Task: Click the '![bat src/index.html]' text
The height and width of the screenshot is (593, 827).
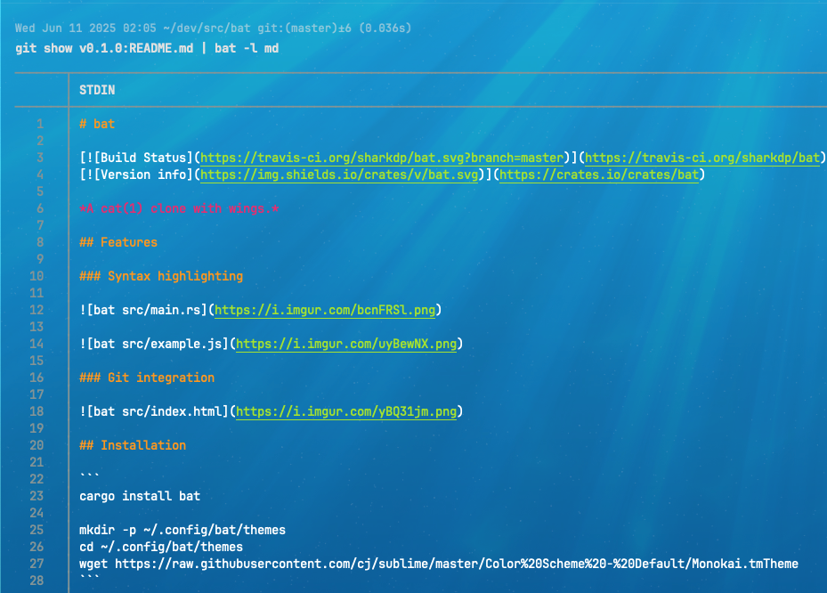Action: pos(154,411)
